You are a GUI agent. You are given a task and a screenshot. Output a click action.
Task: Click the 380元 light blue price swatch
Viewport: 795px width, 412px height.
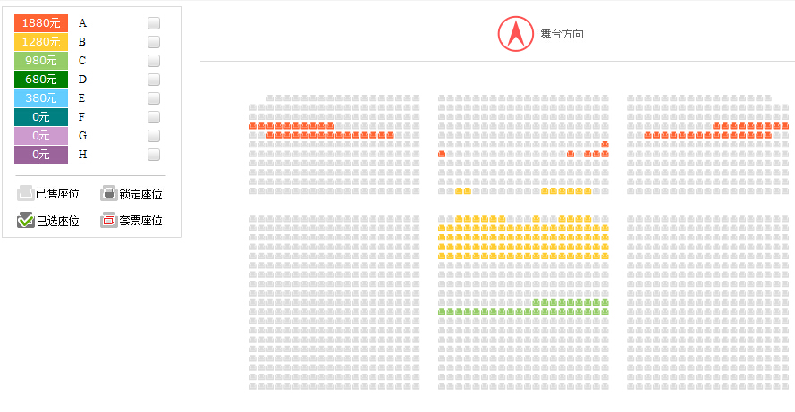click(x=41, y=97)
